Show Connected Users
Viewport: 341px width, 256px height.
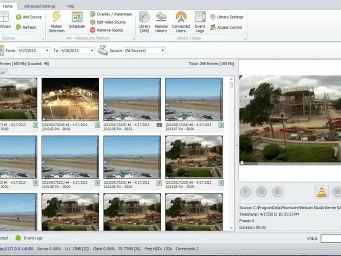181,22
